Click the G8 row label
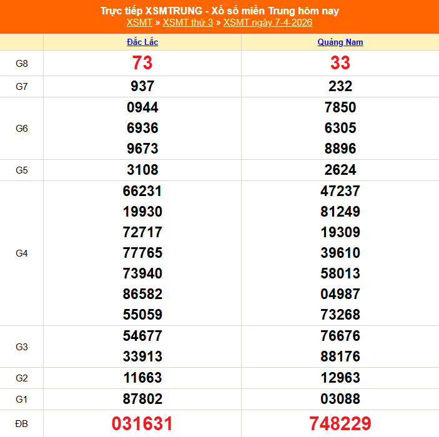This screenshot has height=437, width=439. pyautogui.click(x=22, y=64)
